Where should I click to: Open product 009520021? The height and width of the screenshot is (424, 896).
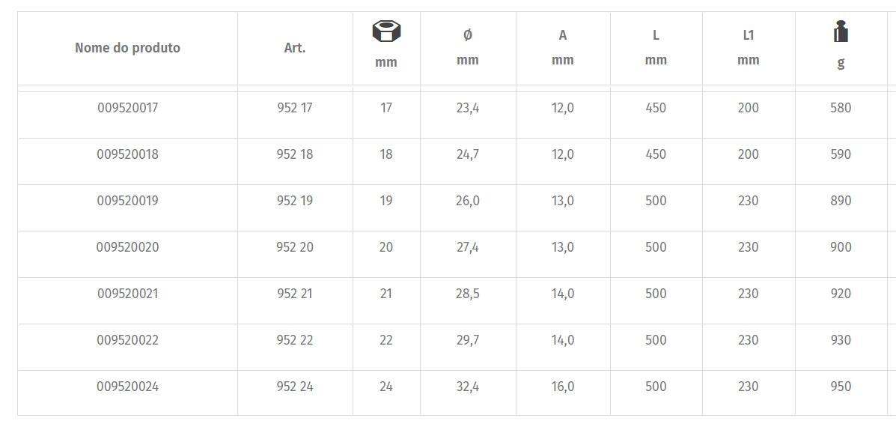coord(127,293)
